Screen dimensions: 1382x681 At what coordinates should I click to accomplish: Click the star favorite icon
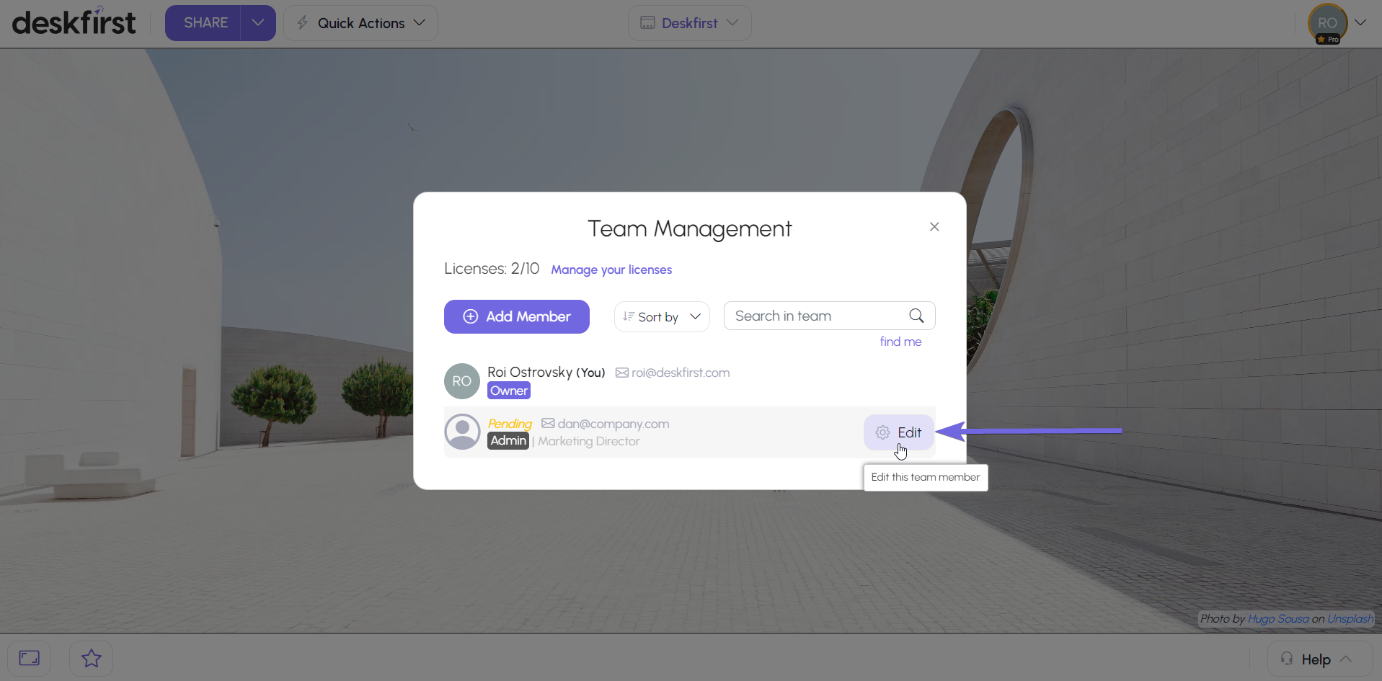click(92, 658)
